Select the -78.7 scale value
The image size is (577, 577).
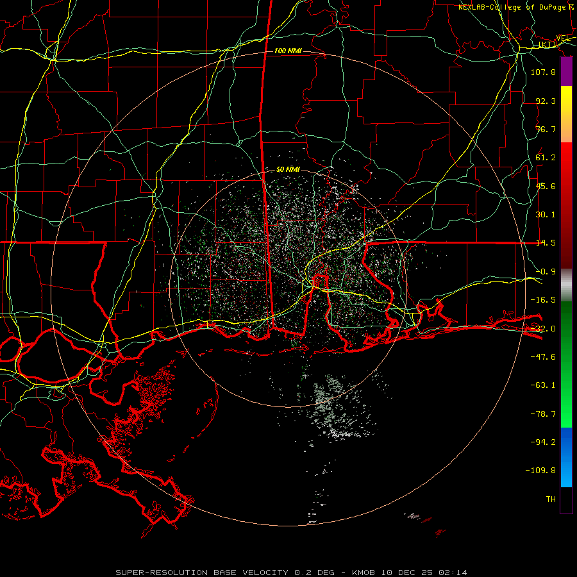[x=543, y=414]
